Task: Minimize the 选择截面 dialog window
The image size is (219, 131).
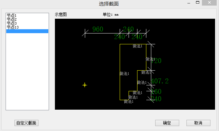Action: coord(189,3)
